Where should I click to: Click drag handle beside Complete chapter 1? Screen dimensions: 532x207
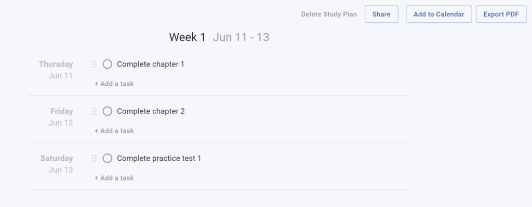point(94,64)
